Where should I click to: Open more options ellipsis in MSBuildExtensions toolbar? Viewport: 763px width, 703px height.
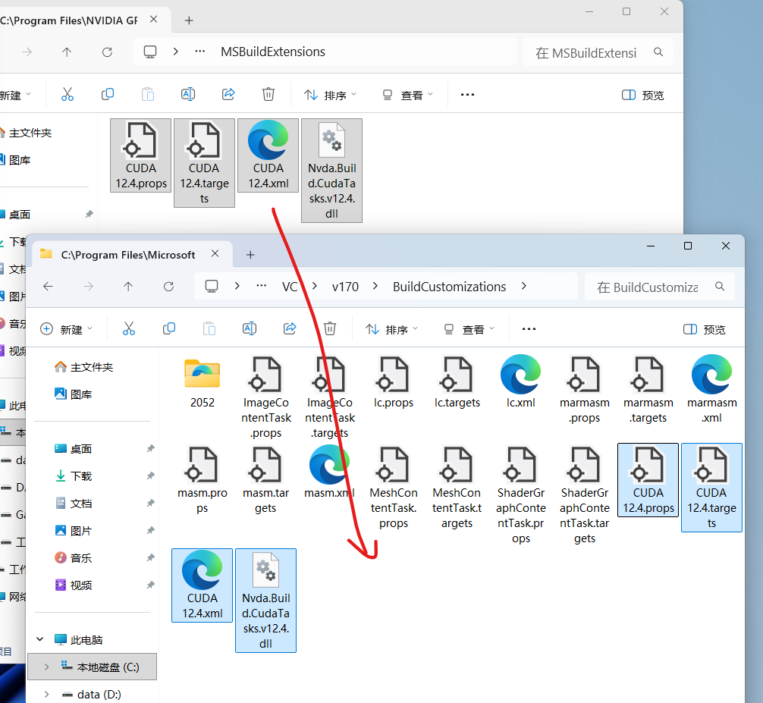(468, 94)
